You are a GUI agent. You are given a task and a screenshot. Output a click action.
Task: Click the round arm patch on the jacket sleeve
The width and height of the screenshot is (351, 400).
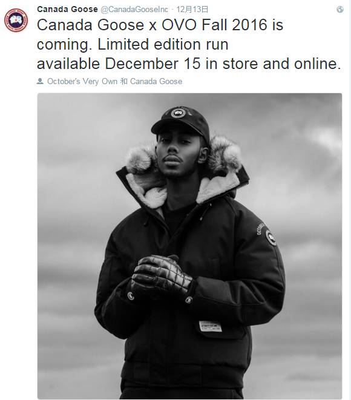click(x=271, y=237)
